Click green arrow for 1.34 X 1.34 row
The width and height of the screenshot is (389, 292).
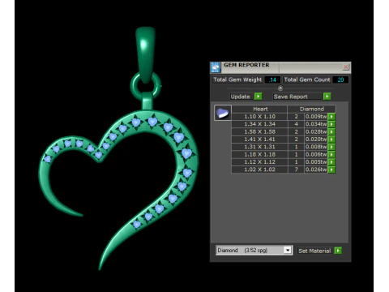coord(331,124)
